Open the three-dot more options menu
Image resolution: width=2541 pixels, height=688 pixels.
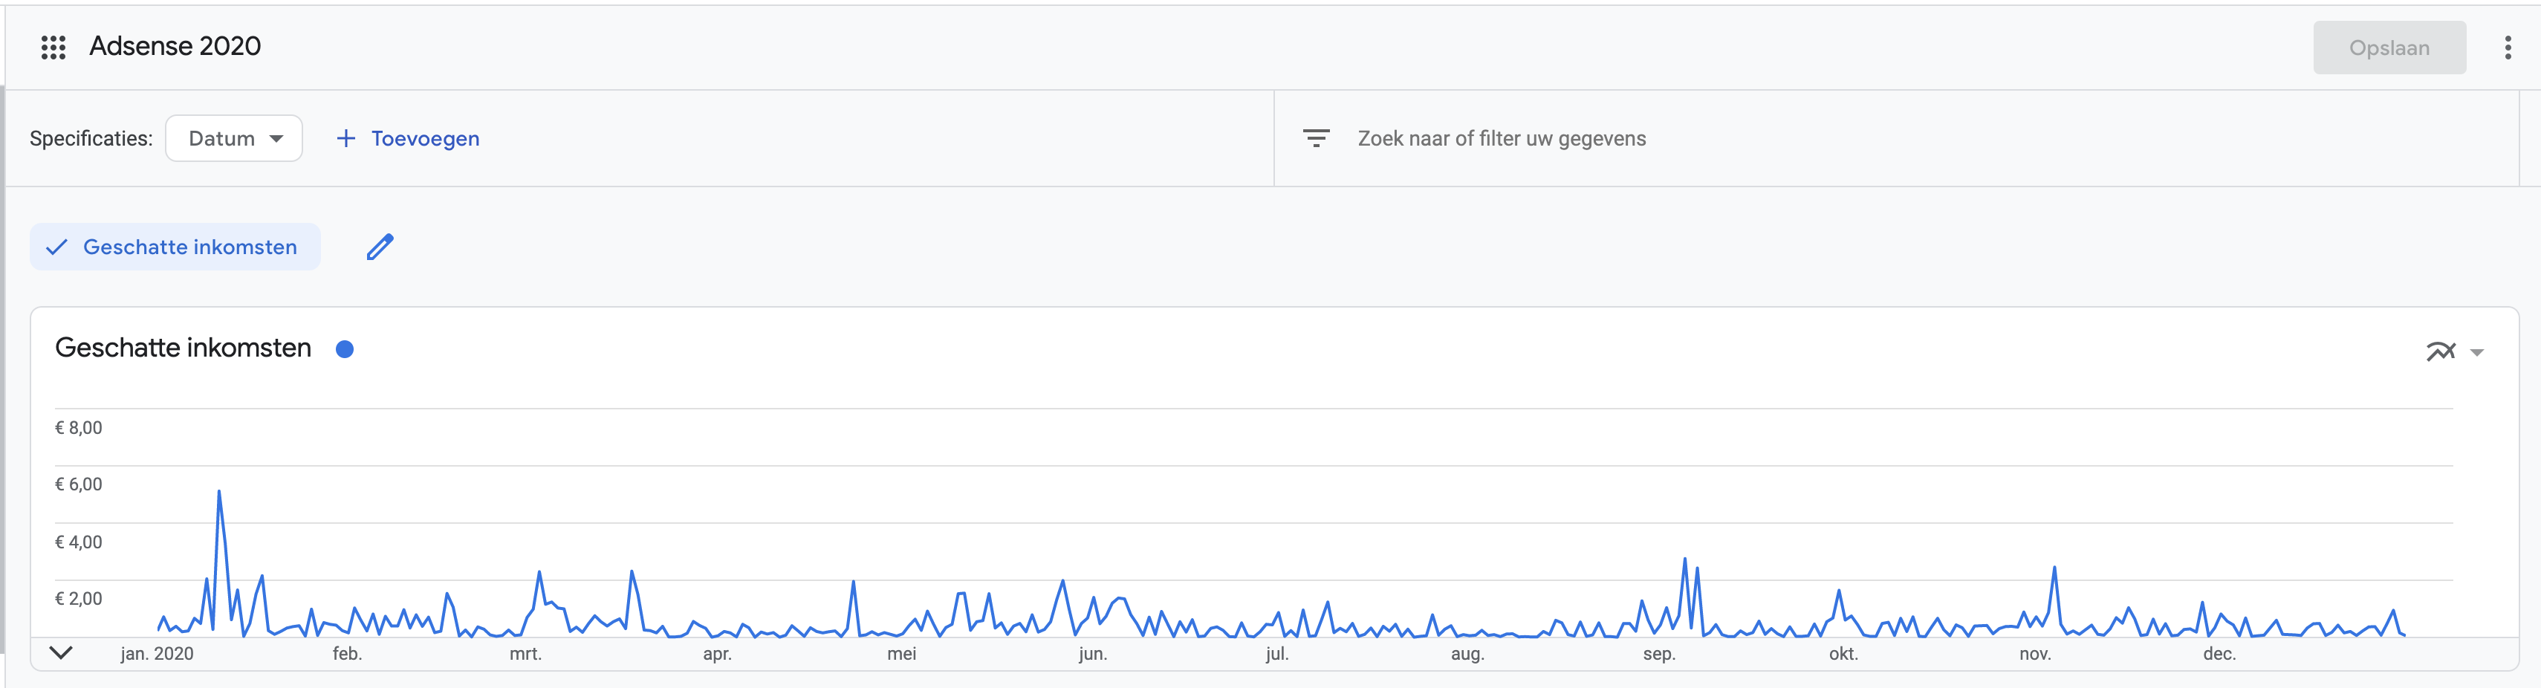(2508, 48)
